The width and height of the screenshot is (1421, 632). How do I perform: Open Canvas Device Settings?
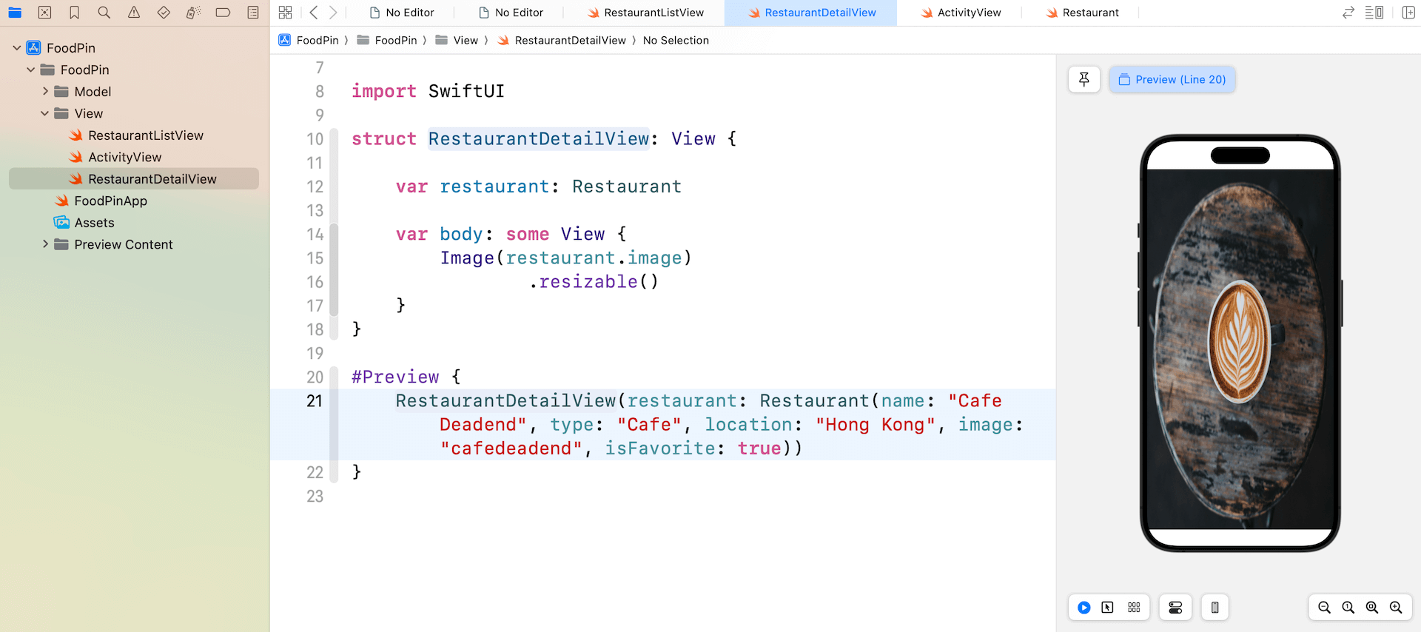pyautogui.click(x=1175, y=608)
